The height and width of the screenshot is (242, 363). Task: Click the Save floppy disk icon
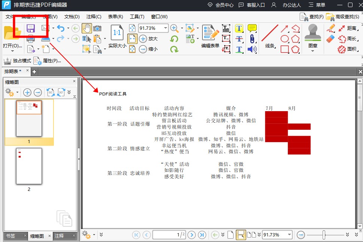pos(30,28)
